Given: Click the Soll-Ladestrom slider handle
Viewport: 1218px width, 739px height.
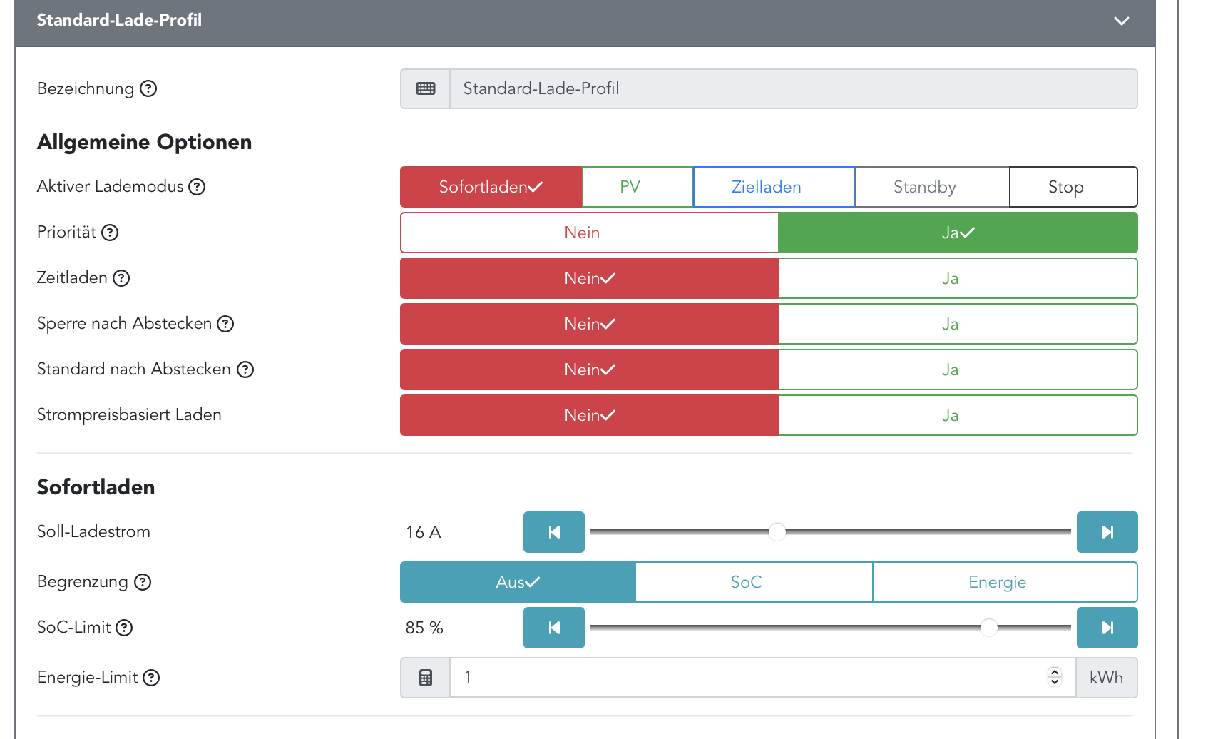Looking at the screenshot, I should point(777,532).
